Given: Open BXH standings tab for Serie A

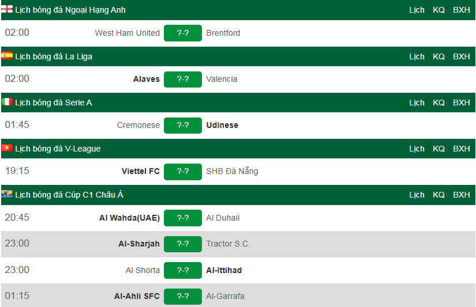Looking at the screenshot, I should pyautogui.click(x=462, y=103).
